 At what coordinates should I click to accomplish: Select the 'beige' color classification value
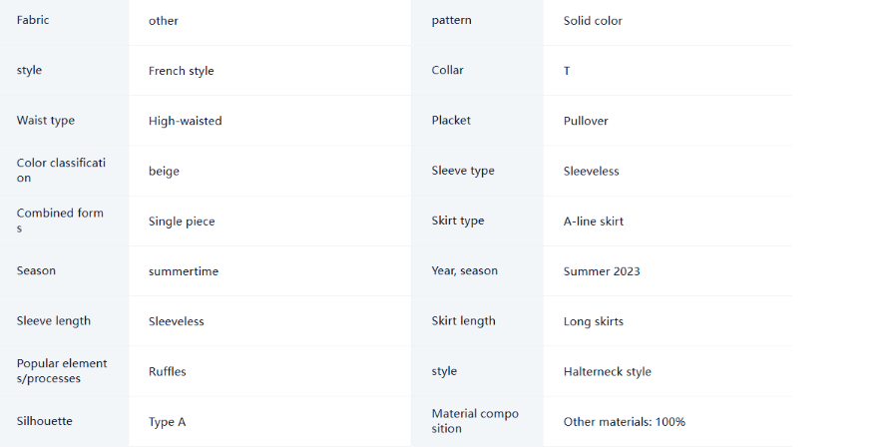tap(164, 172)
